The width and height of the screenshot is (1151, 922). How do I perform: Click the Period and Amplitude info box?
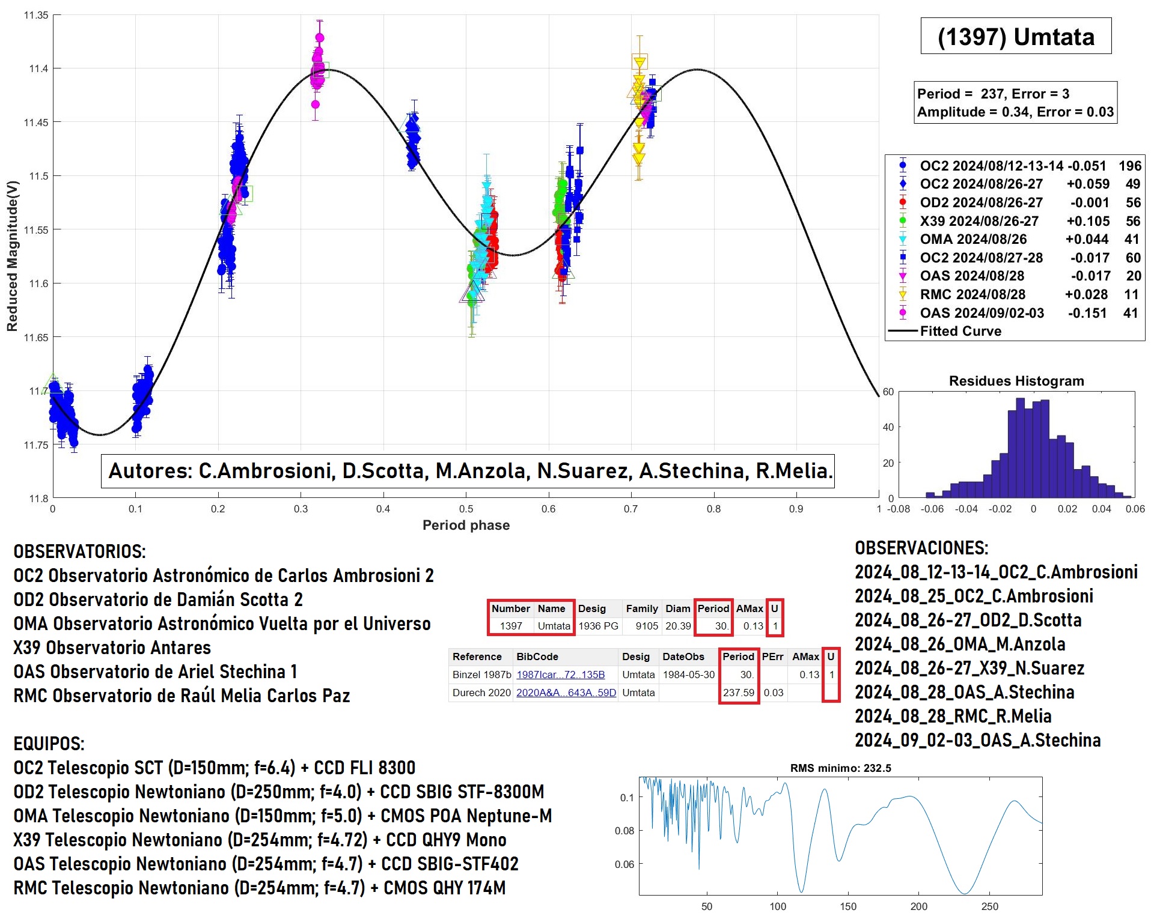click(1015, 103)
